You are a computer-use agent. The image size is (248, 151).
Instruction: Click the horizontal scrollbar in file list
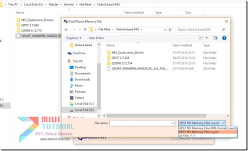(156, 115)
